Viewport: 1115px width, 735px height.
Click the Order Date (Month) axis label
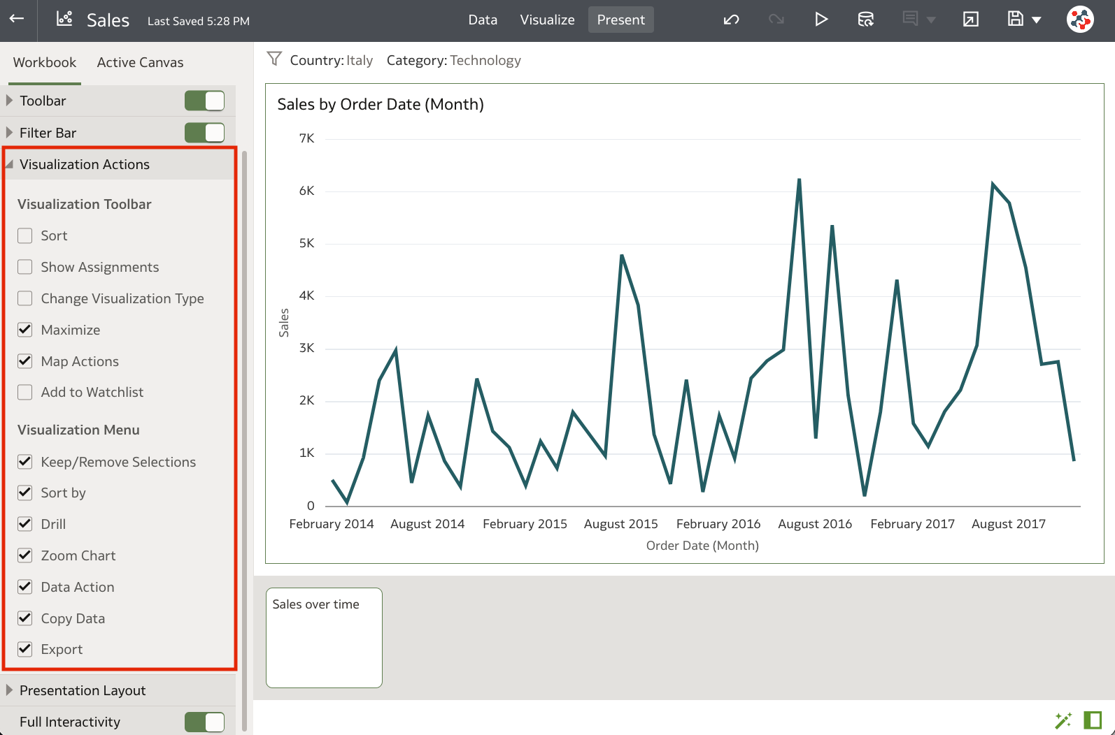click(702, 545)
